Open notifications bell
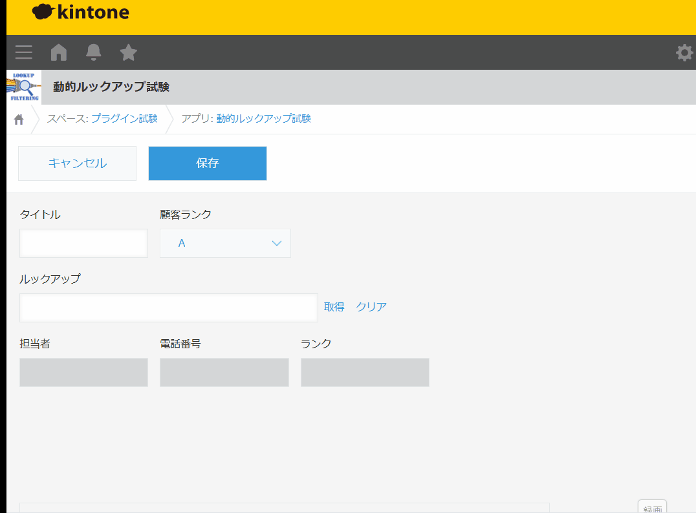 pos(93,52)
